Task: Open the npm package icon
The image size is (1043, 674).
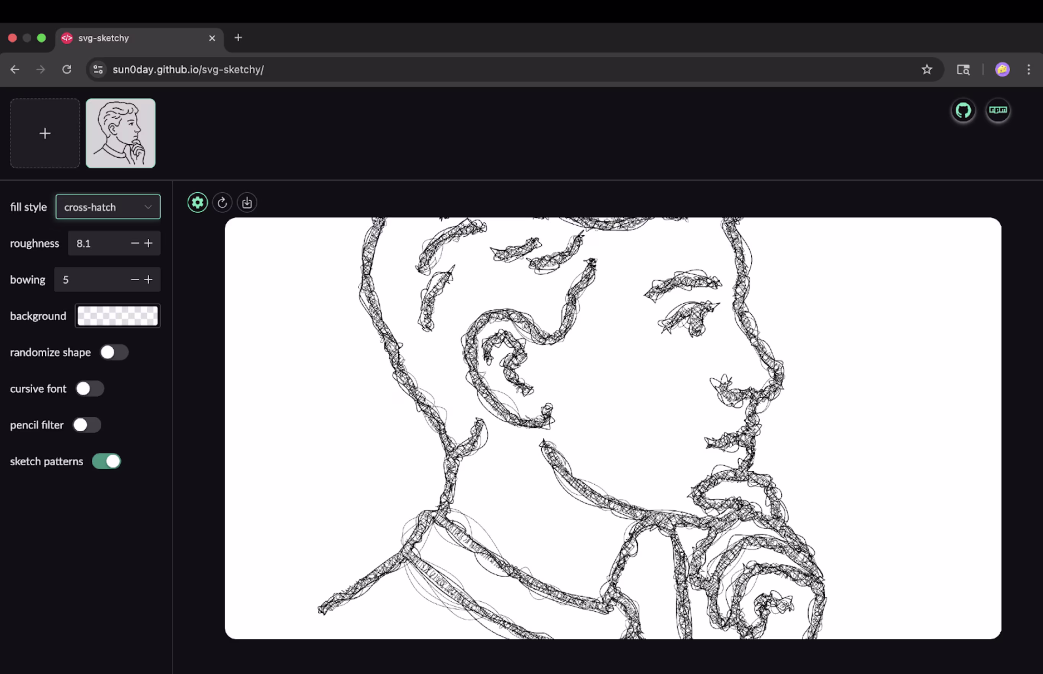Action: coord(998,110)
